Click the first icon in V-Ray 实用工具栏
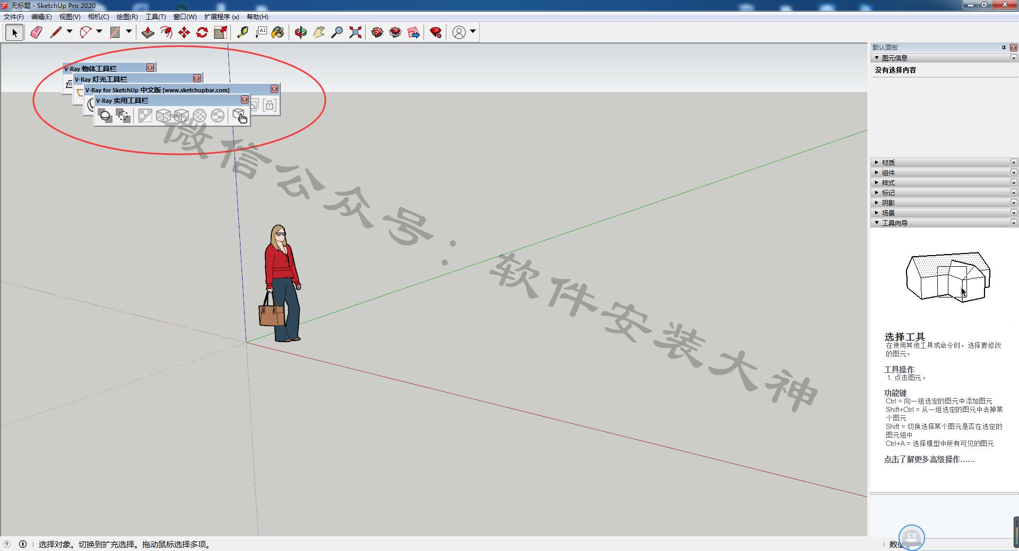Screen dimensions: 1019x551 pos(106,116)
